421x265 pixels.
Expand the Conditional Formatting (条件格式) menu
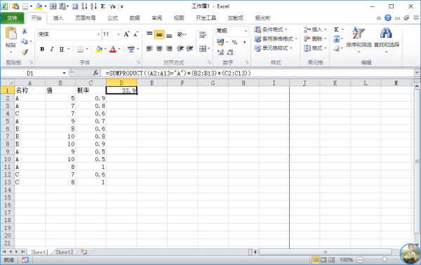(271, 29)
